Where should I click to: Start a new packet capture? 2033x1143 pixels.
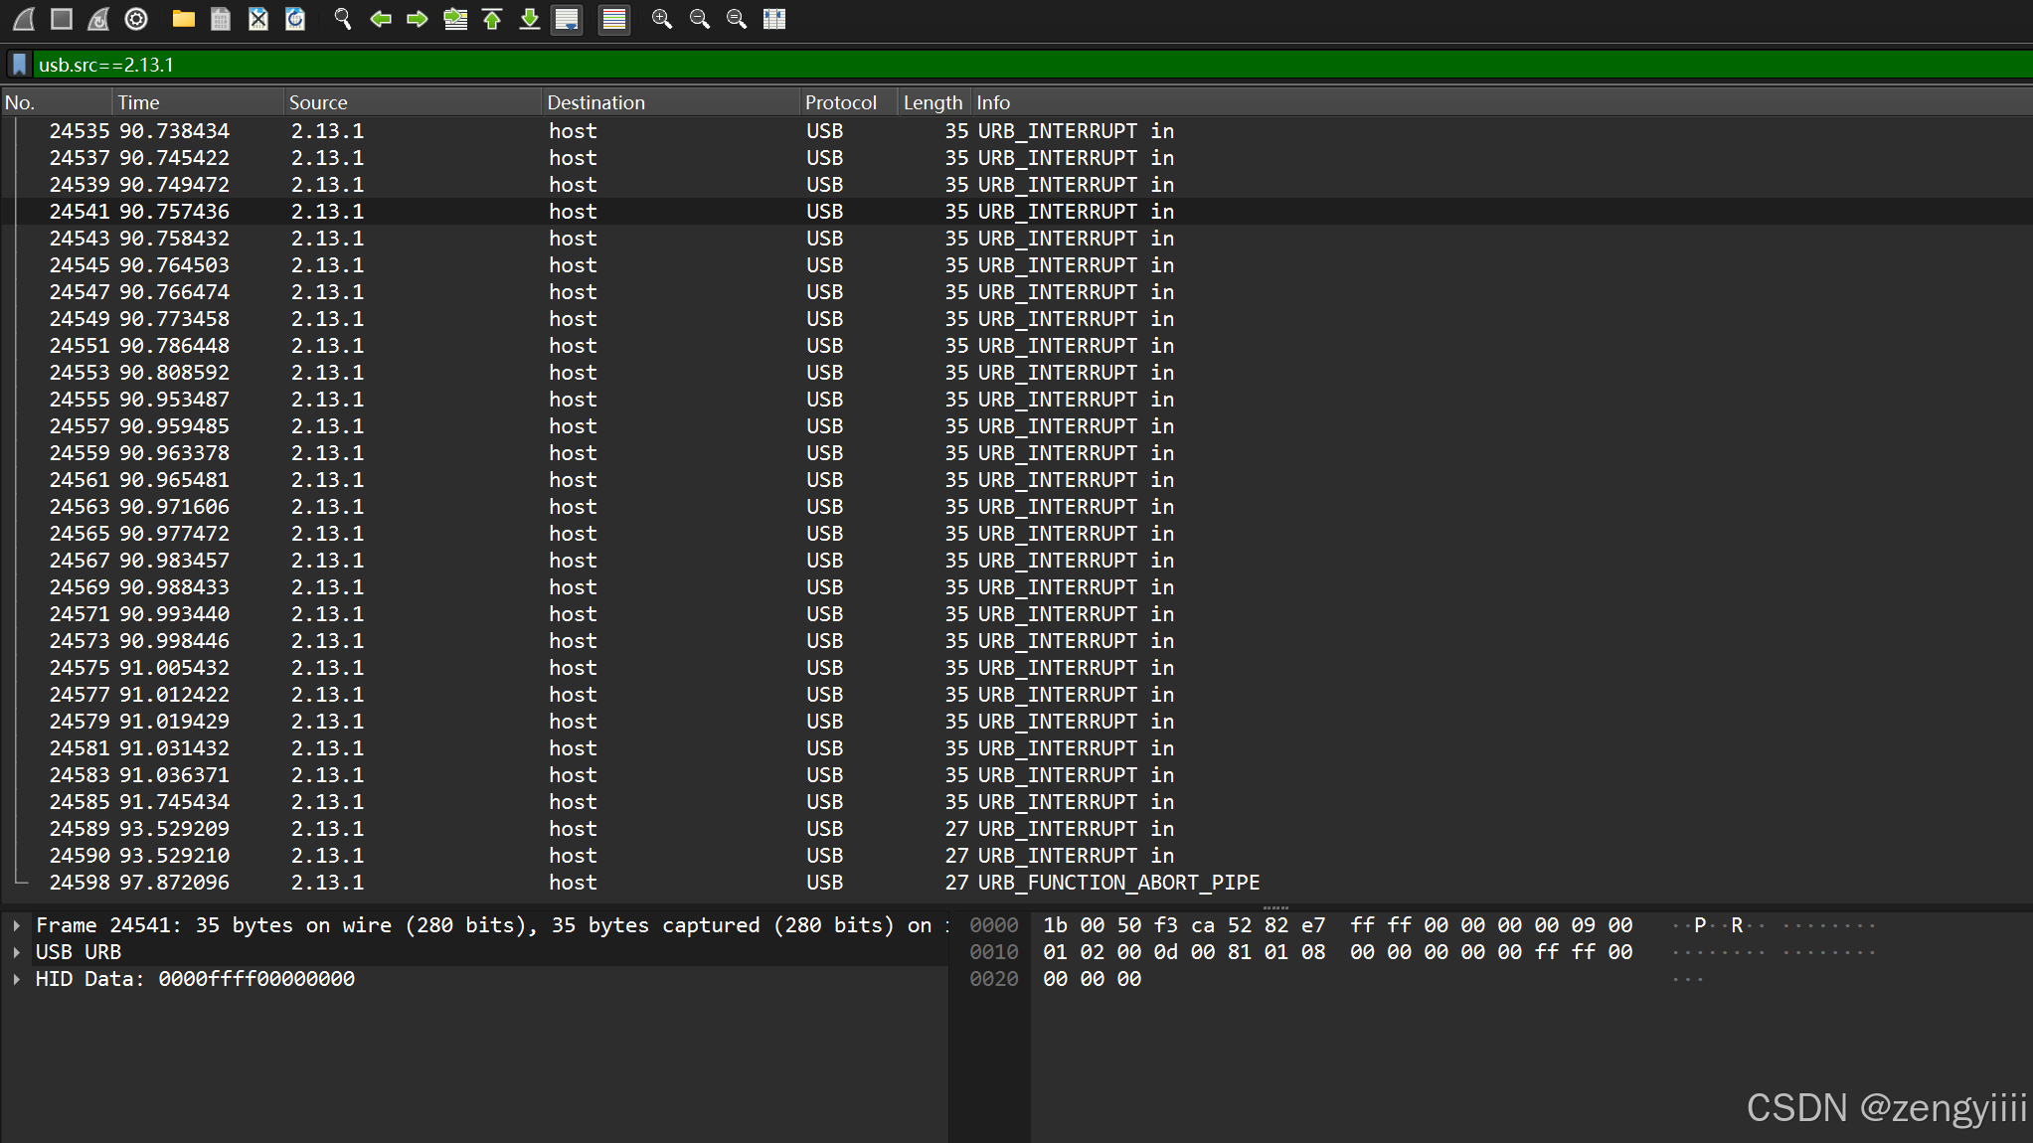tap(22, 19)
